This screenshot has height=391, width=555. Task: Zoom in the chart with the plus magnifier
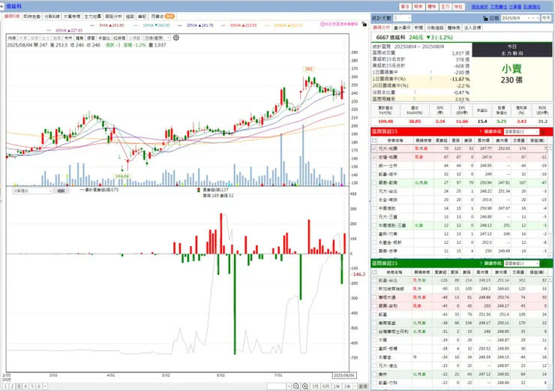pos(304,386)
